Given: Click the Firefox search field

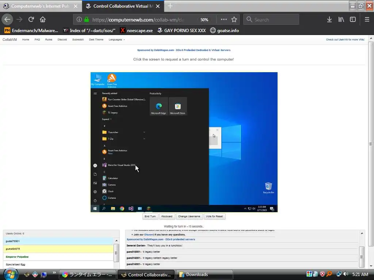Looking at the screenshot, I should 271,20.
